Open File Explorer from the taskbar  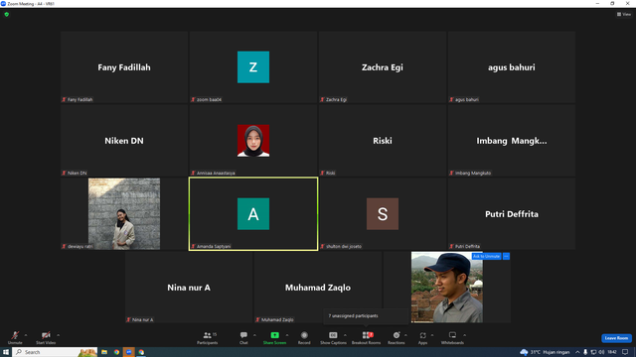(x=104, y=352)
